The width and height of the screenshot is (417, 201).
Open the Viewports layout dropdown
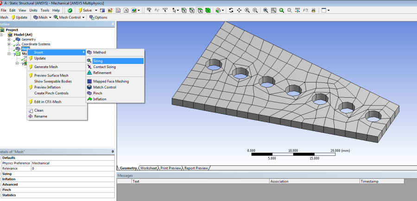tap(329, 10)
